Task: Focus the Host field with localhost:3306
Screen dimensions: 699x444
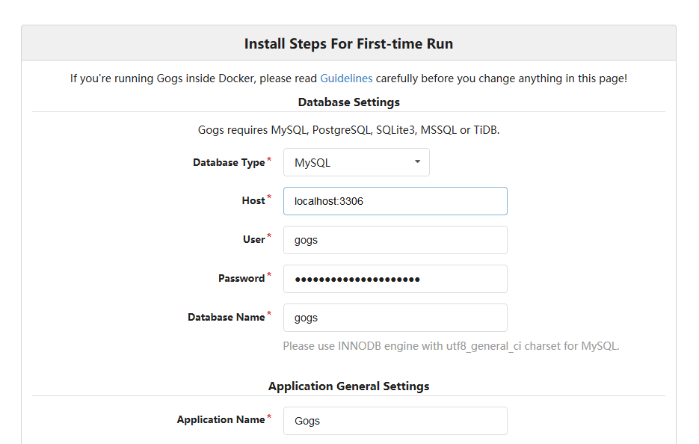Action: pos(395,201)
